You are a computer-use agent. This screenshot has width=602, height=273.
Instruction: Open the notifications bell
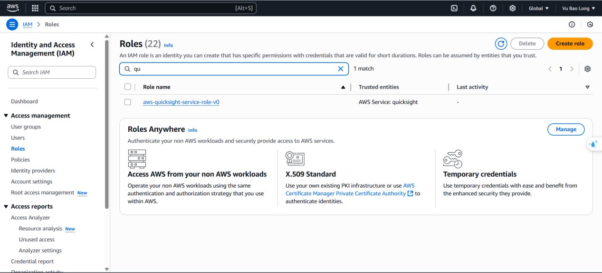click(473, 8)
